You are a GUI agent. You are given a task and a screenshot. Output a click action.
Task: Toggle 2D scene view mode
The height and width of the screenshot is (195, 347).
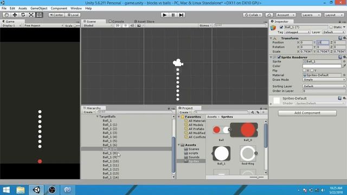click(118, 25)
